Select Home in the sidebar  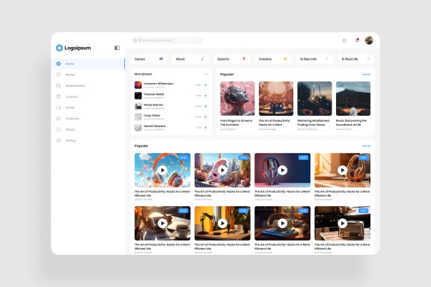click(x=88, y=64)
